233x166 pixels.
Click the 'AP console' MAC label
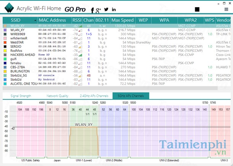tap(47, 75)
